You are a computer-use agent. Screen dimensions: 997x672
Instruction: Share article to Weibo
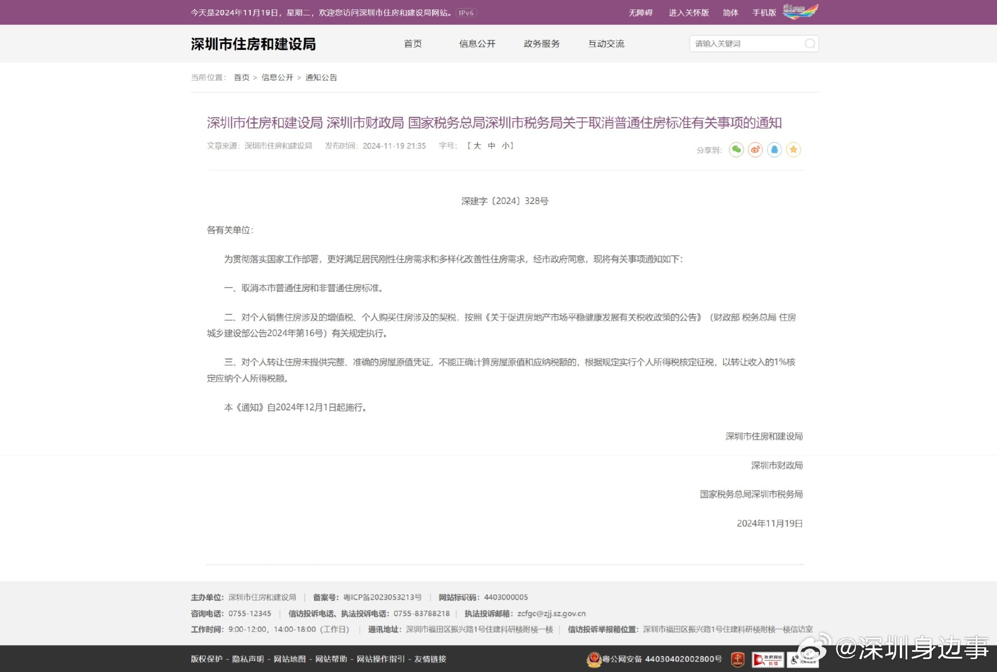[x=755, y=150]
